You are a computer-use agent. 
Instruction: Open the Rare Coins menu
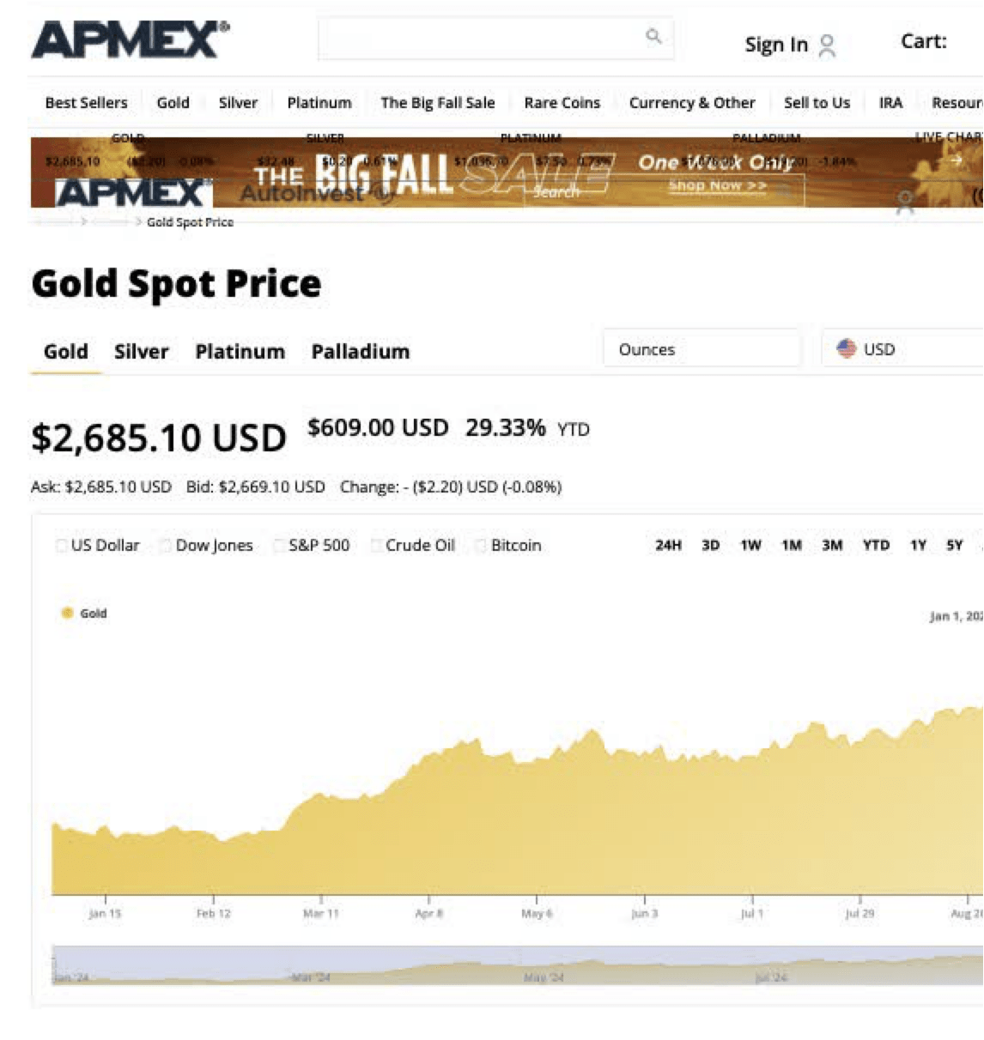[x=562, y=102]
